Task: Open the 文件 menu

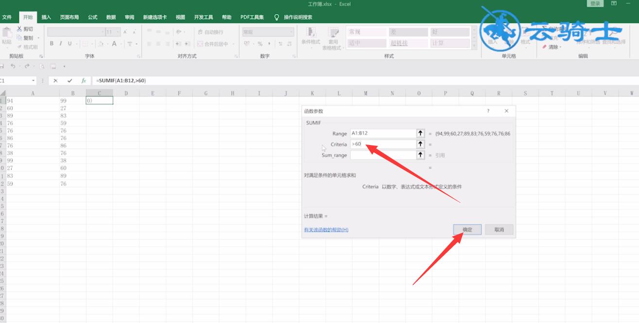Action: [x=7, y=17]
